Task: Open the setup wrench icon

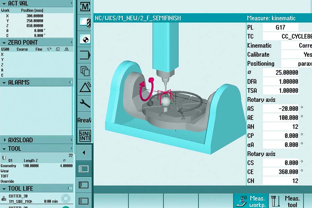Action: (85, 104)
